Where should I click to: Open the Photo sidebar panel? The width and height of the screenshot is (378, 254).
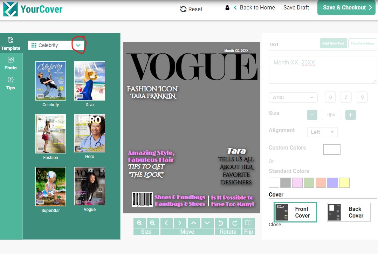tap(11, 64)
